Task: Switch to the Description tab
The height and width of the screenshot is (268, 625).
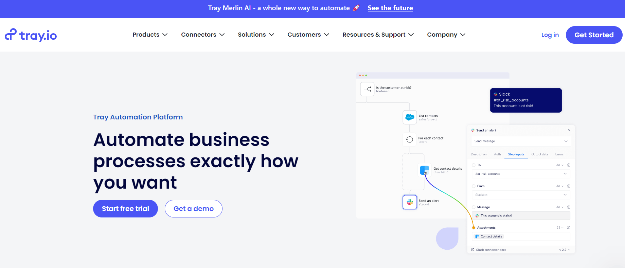Action: tap(479, 154)
